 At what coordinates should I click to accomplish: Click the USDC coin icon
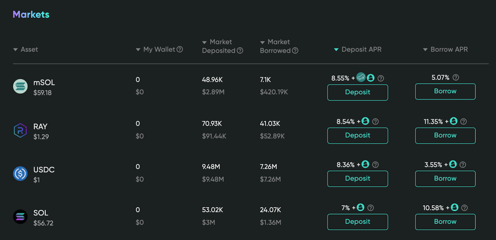point(20,174)
